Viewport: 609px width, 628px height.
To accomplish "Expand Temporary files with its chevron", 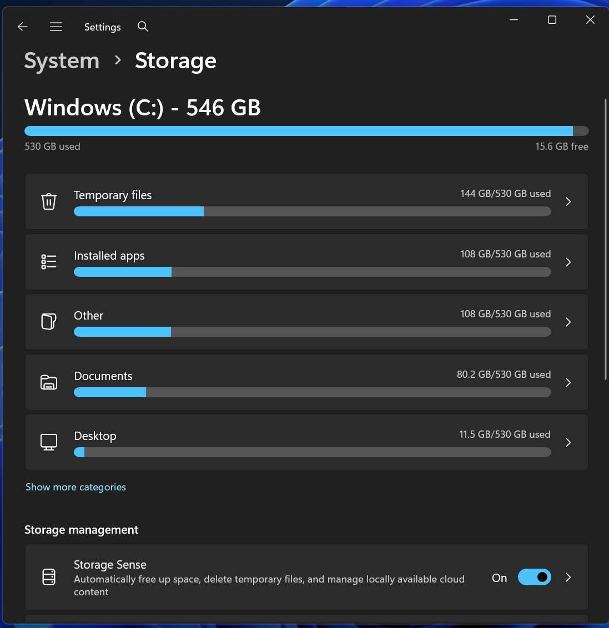I will point(568,202).
